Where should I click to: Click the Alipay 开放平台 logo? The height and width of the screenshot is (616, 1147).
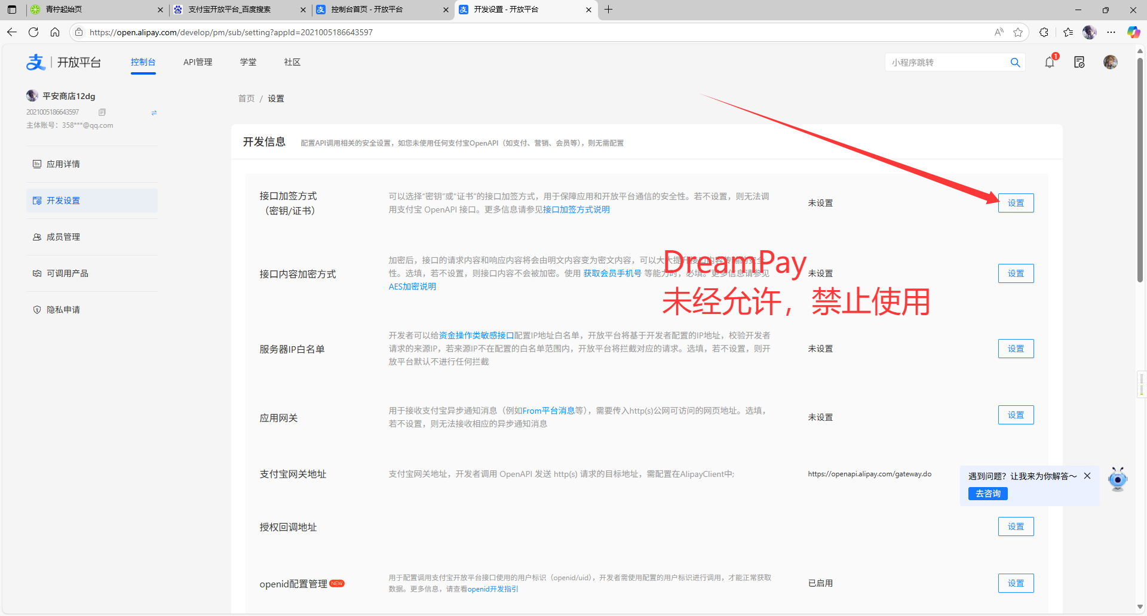click(x=63, y=62)
